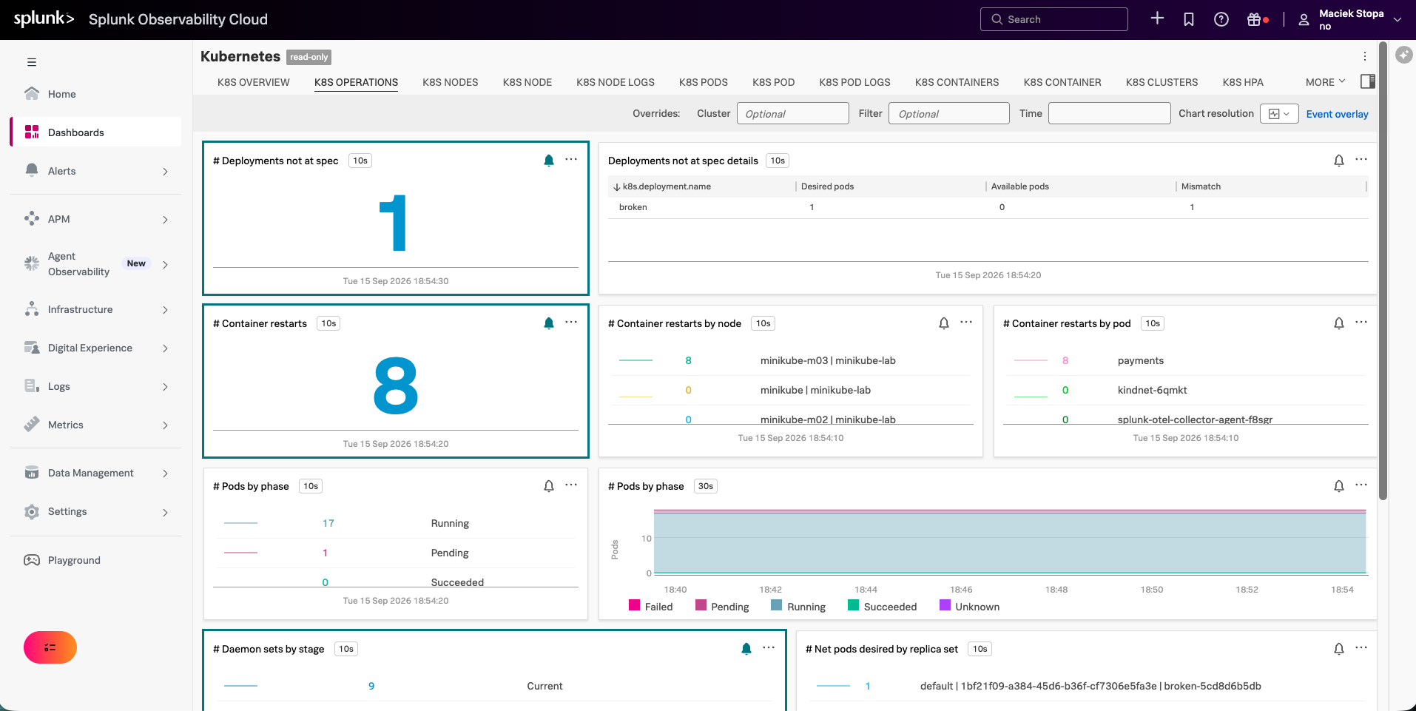Toggle the Unknown legend swatch
This screenshot has height=711, width=1416.
tap(945, 605)
